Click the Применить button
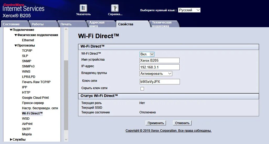Viewport: 269px width, 144px height. point(155,123)
